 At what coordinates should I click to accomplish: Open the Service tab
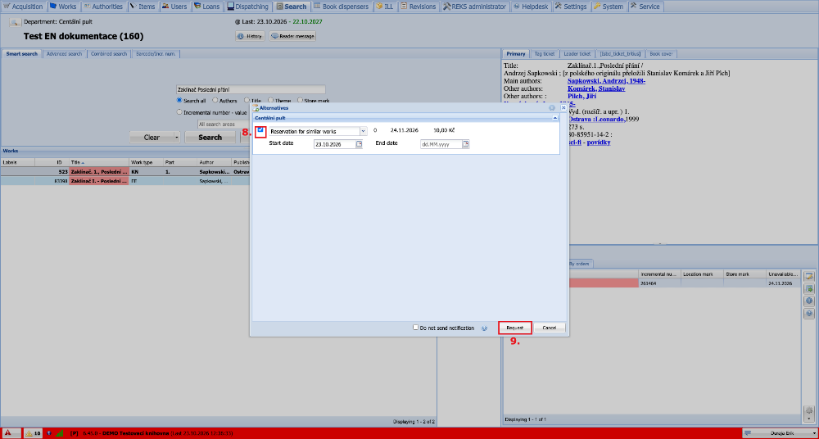point(645,7)
